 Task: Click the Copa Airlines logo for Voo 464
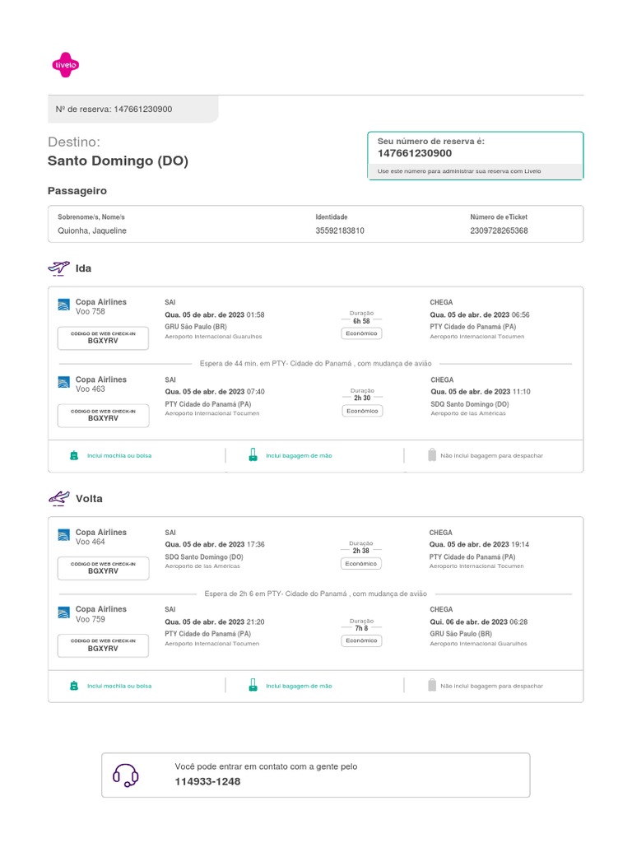(64, 536)
